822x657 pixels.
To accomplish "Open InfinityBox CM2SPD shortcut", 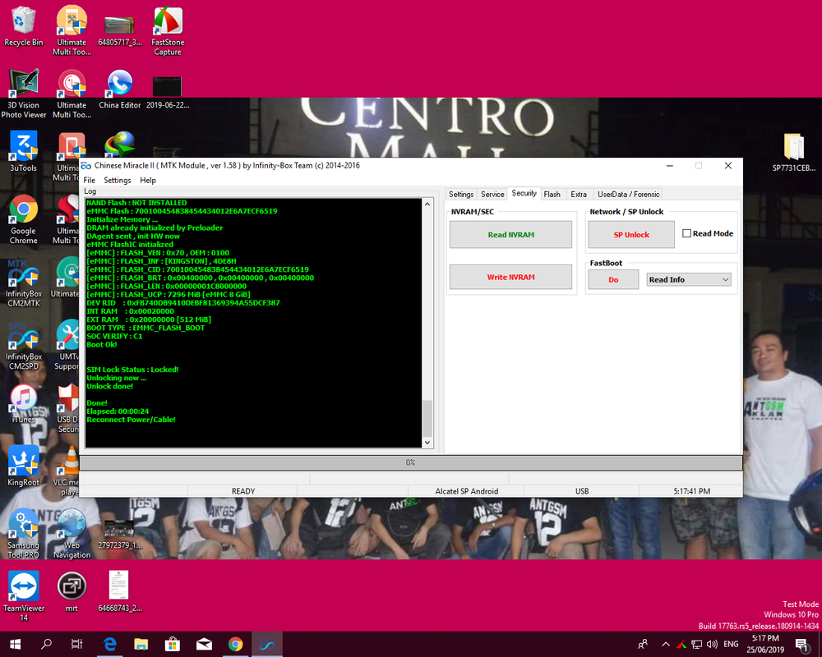I will tap(24, 345).
